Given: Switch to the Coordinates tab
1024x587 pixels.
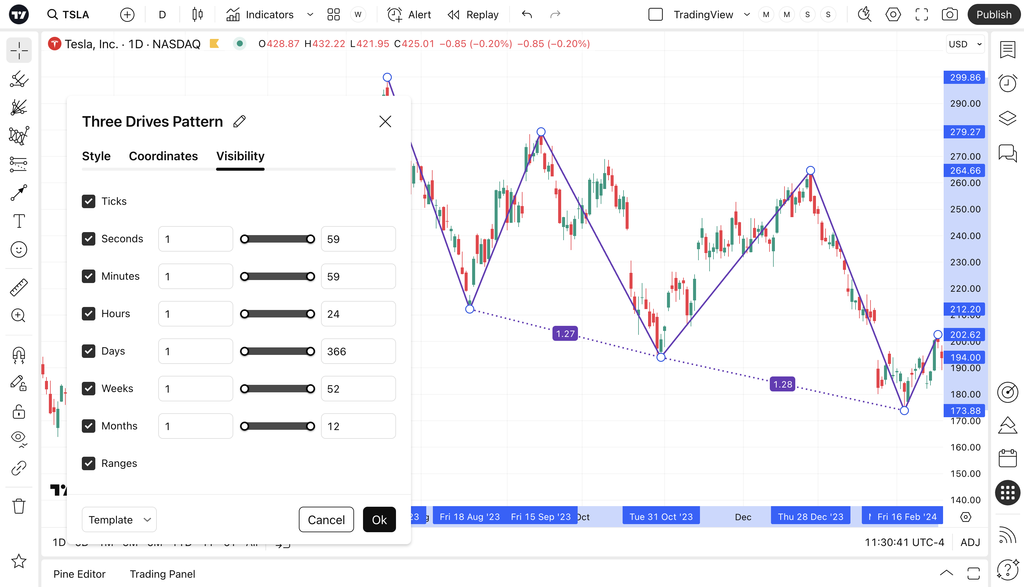Looking at the screenshot, I should click(x=163, y=156).
